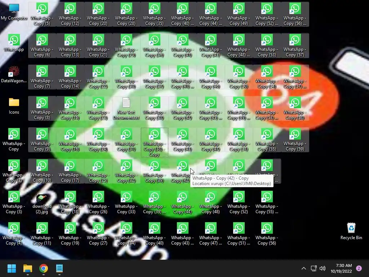Image resolution: width=369 pixels, height=277 pixels.
Task: Select WhatsApp - Copy (23) shortcut
Action: [x=98, y=109]
